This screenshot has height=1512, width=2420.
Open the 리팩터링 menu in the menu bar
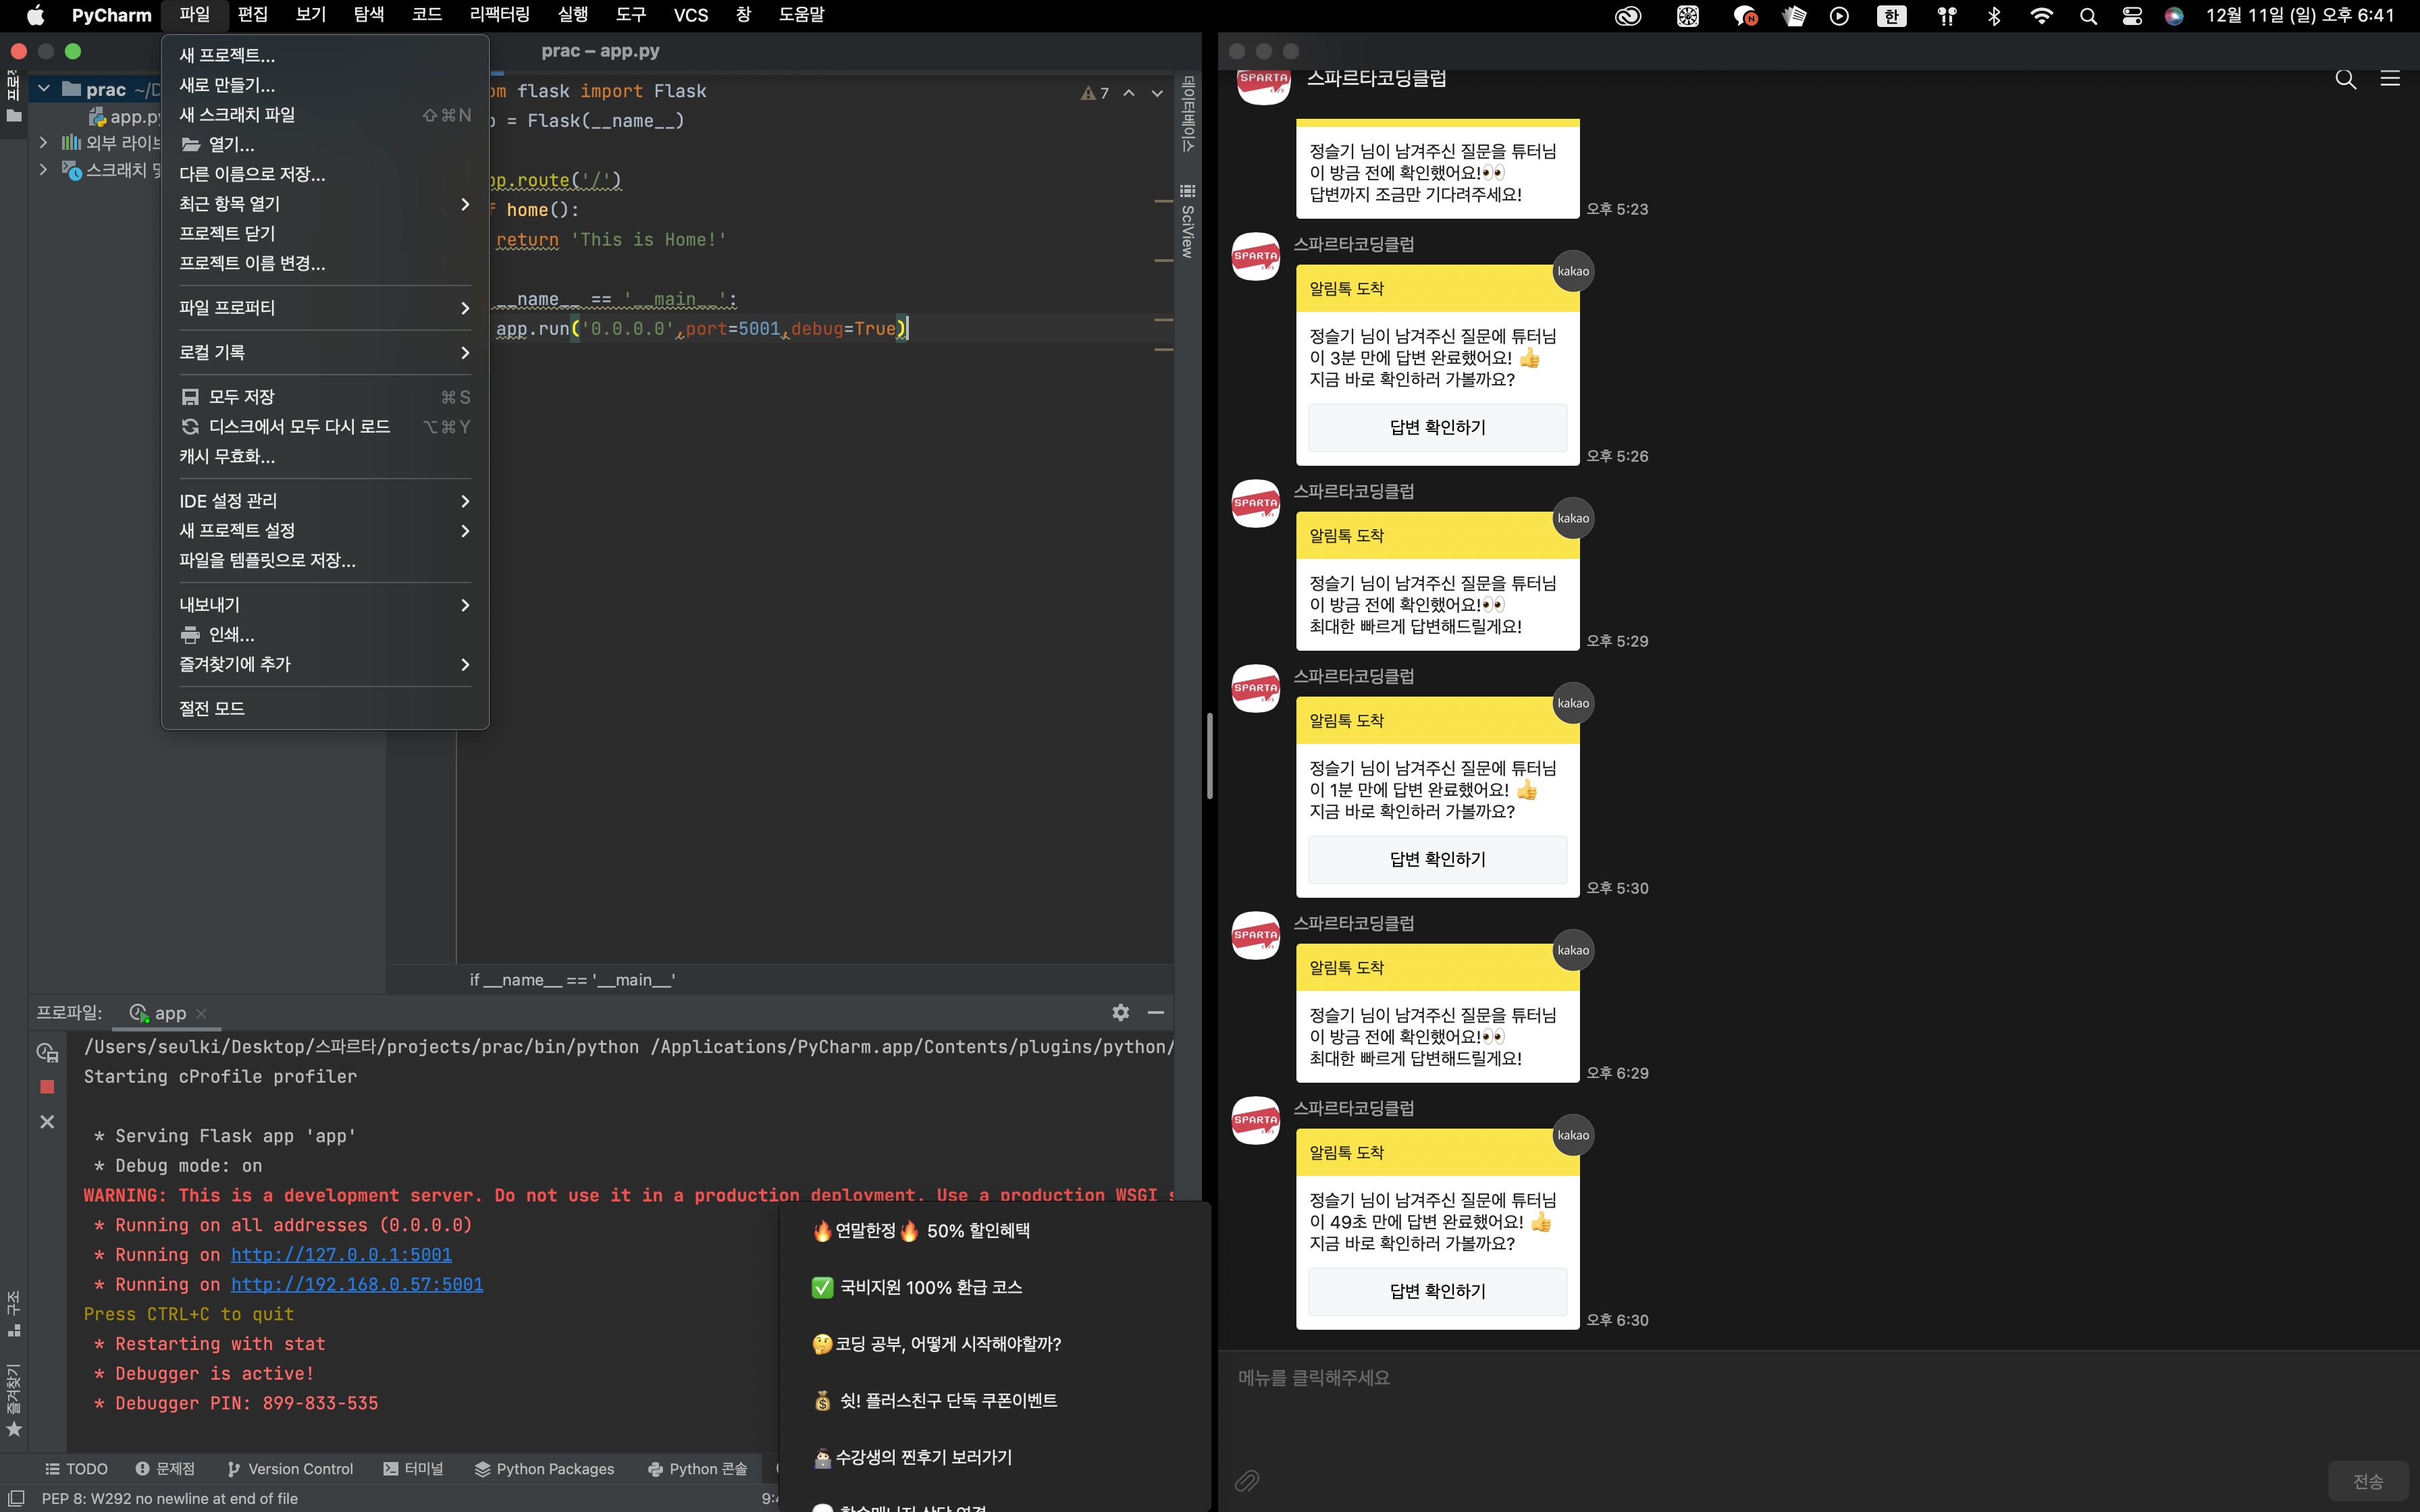tap(499, 15)
